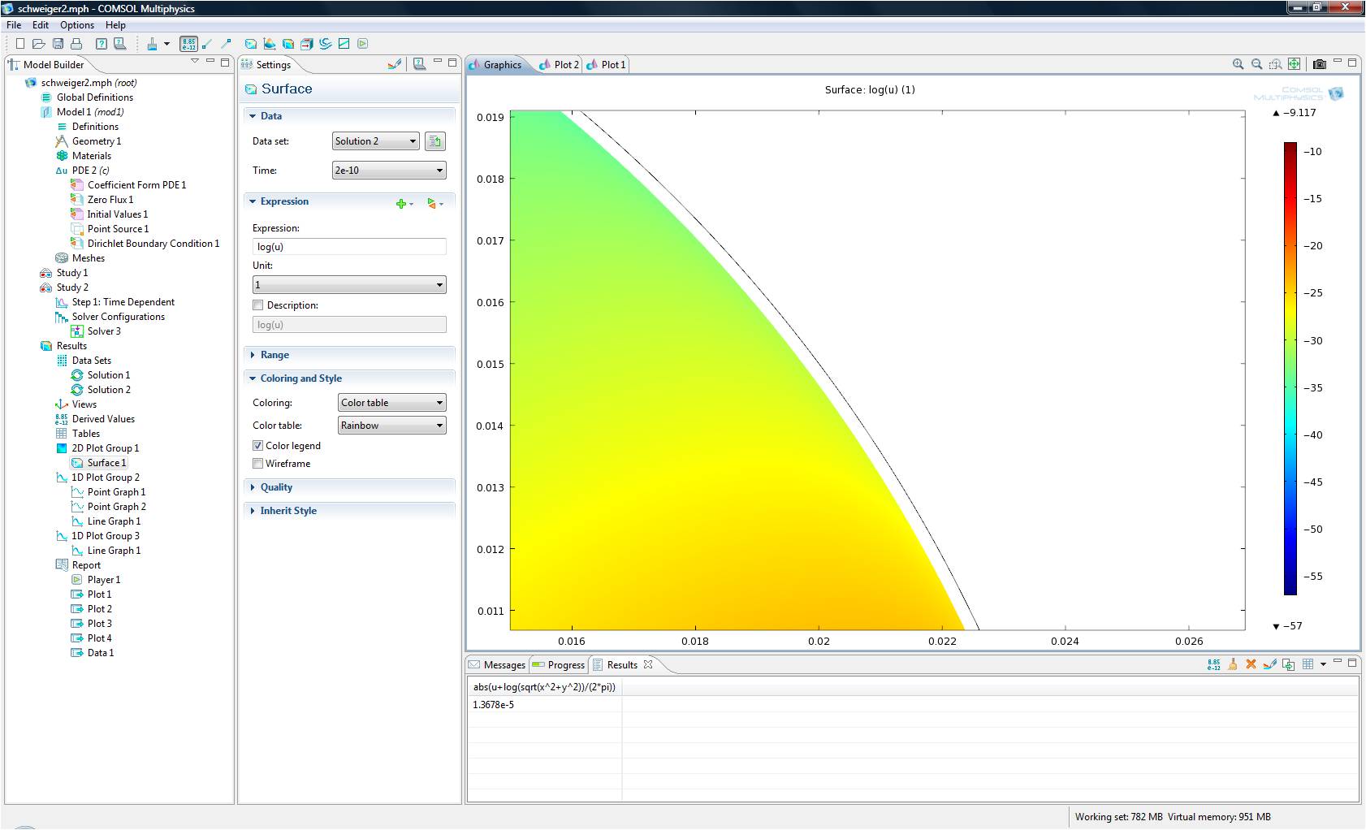1366x830 pixels.
Task: Click the Save disk icon in toolbar
Action: pos(58,44)
